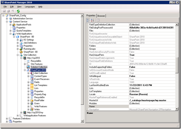Viewport: 181px width, 129px height.
Task: Expand the Features Definitions node
Action: point(7,119)
